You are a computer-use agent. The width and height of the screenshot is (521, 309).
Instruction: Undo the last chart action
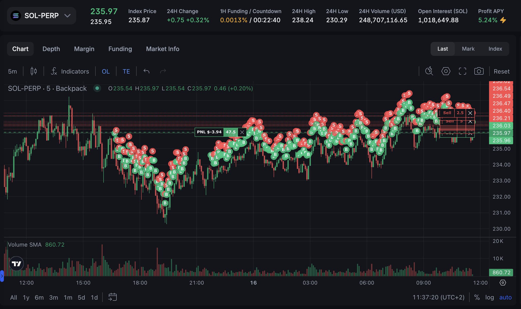click(x=146, y=71)
